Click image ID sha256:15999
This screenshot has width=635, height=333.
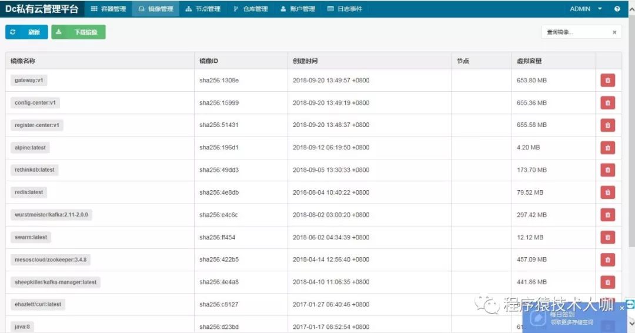click(x=219, y=103)
